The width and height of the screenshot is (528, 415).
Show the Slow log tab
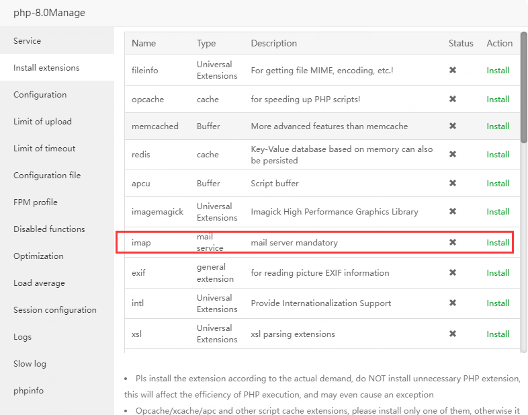coord(30,364)
